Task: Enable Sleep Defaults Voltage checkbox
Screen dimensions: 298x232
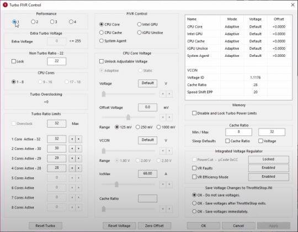Action: pos(260,141)
